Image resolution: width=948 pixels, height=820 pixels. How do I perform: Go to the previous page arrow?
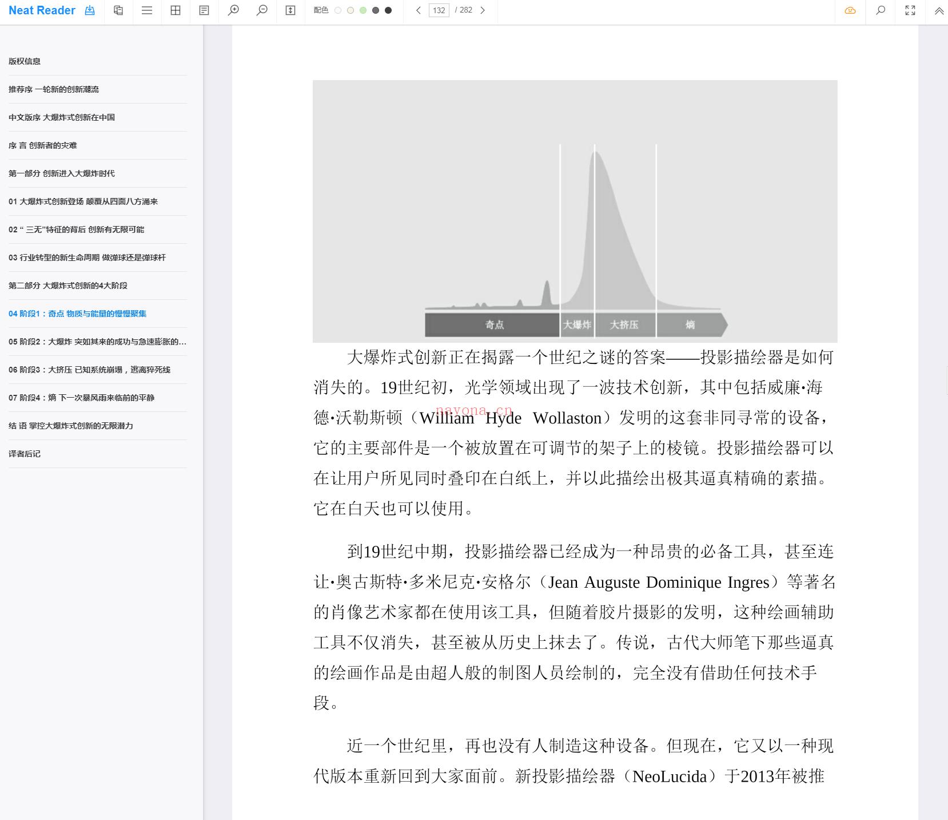click(419, 10)
